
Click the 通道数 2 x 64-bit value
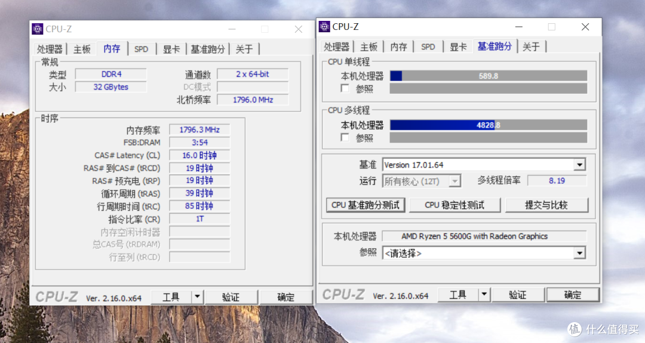pos(253,75)
